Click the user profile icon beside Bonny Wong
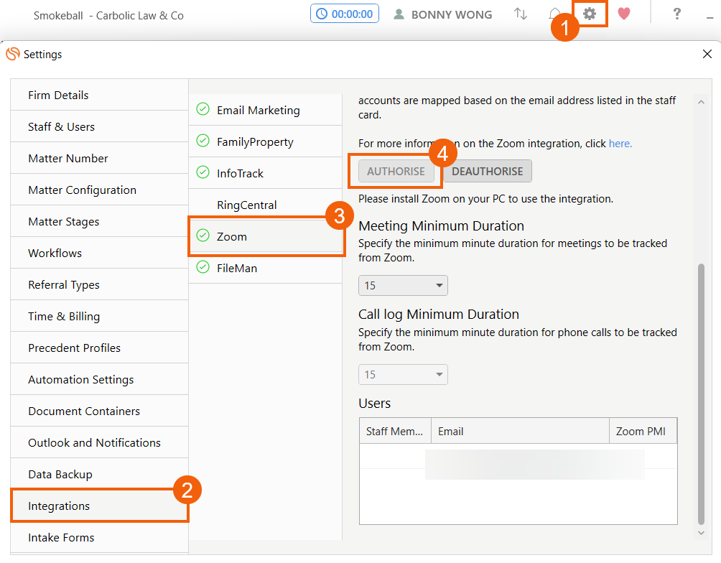The width and height of the screenshot is (721, 563). click(399, 14)
